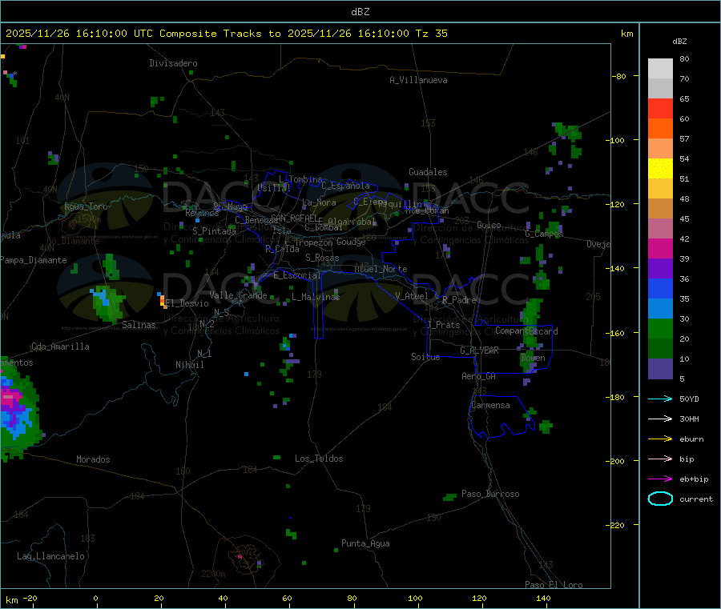The image size is (721, 609).
Task: Click the cyan 'current' ellipse in legend
Action: click(x=660, y=499)
